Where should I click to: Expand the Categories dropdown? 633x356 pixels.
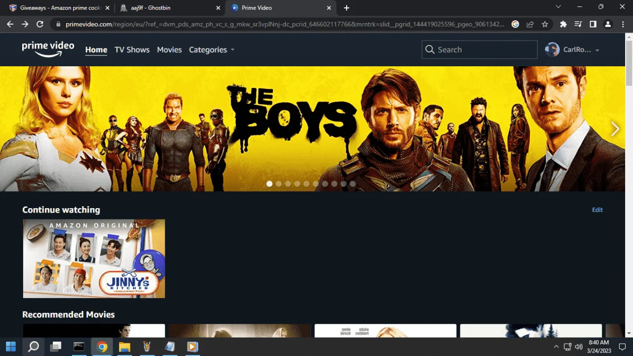pos(212,49)
